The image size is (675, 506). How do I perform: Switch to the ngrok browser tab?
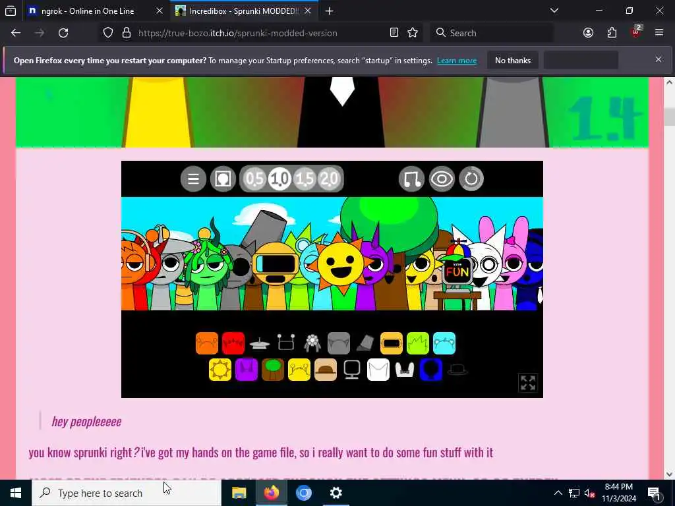pos(88,11)
